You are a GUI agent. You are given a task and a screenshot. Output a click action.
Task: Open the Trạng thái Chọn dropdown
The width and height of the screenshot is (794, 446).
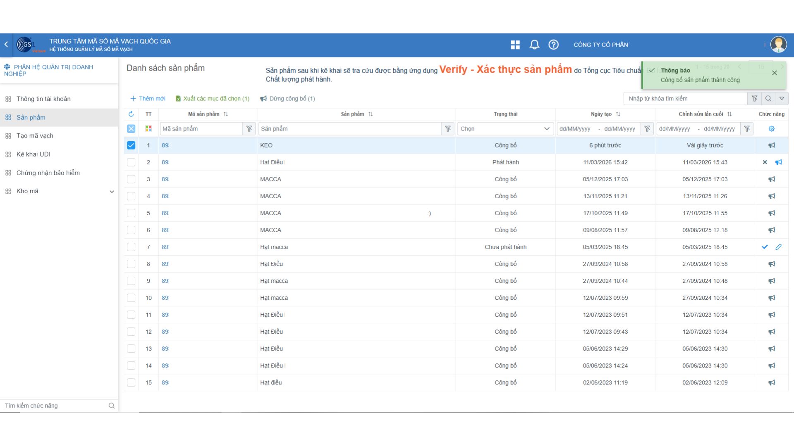(x=505, y=129)
